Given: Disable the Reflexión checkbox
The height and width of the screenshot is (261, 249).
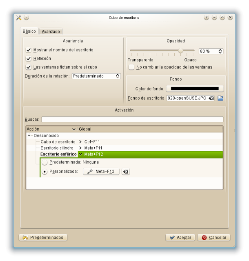Looking at the screenshot, I should point(29,59).
